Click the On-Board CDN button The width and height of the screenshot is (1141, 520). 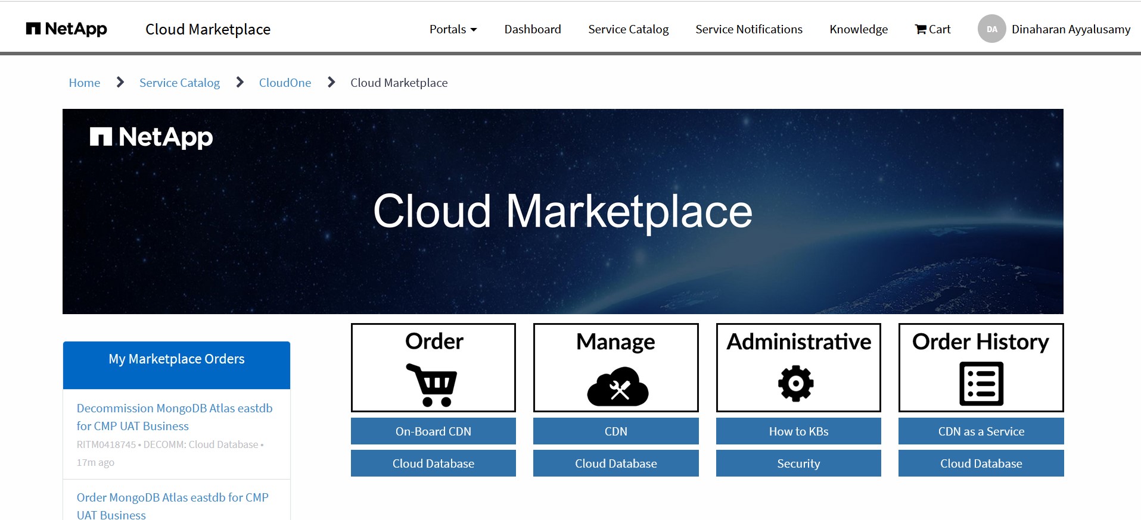click(x=433, y=431)
